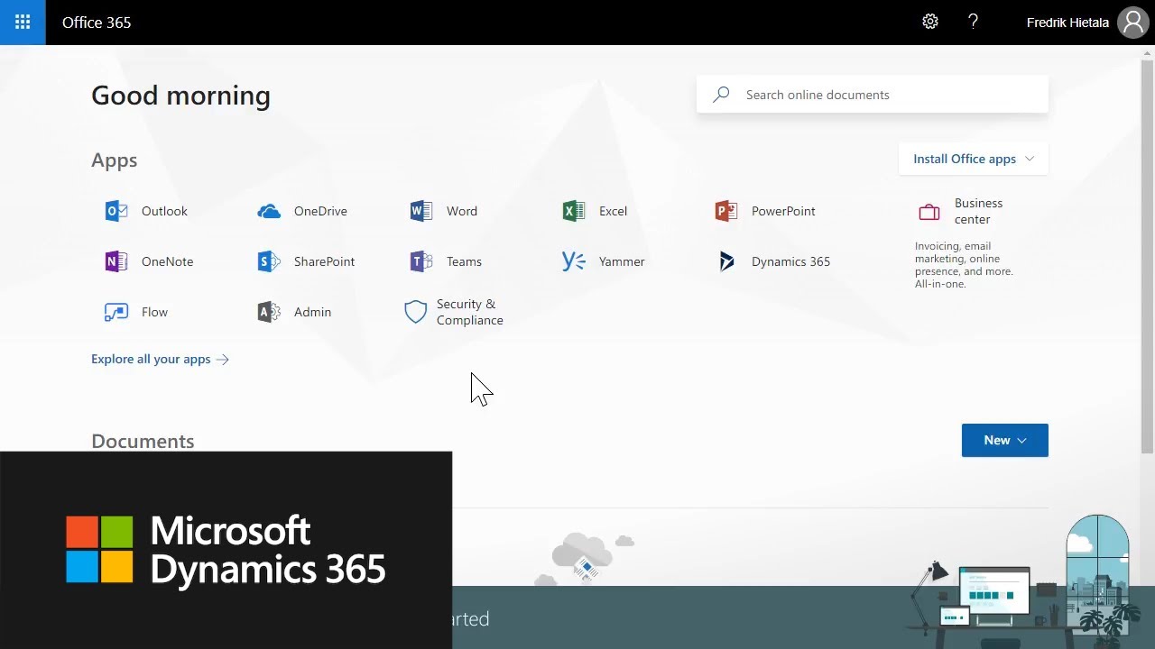Launch the Yammer app icon
This screenshot has width=1155, height=649.
(x=573, y=261)
